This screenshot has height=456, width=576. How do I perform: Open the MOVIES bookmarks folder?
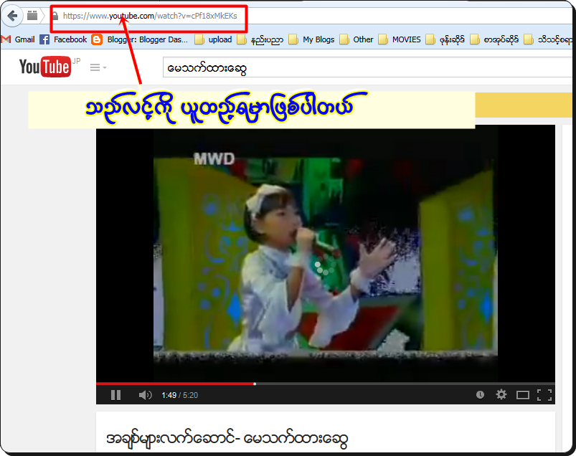[400, 39]
